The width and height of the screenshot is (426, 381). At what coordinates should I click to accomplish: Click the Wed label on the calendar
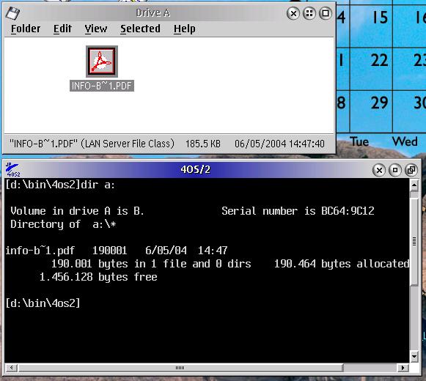[405, 141]
